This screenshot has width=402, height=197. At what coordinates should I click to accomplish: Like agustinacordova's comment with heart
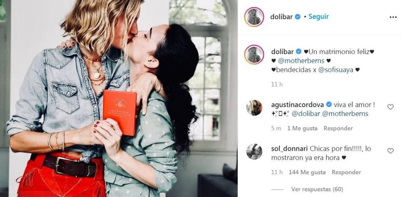(x=390, y=107)
